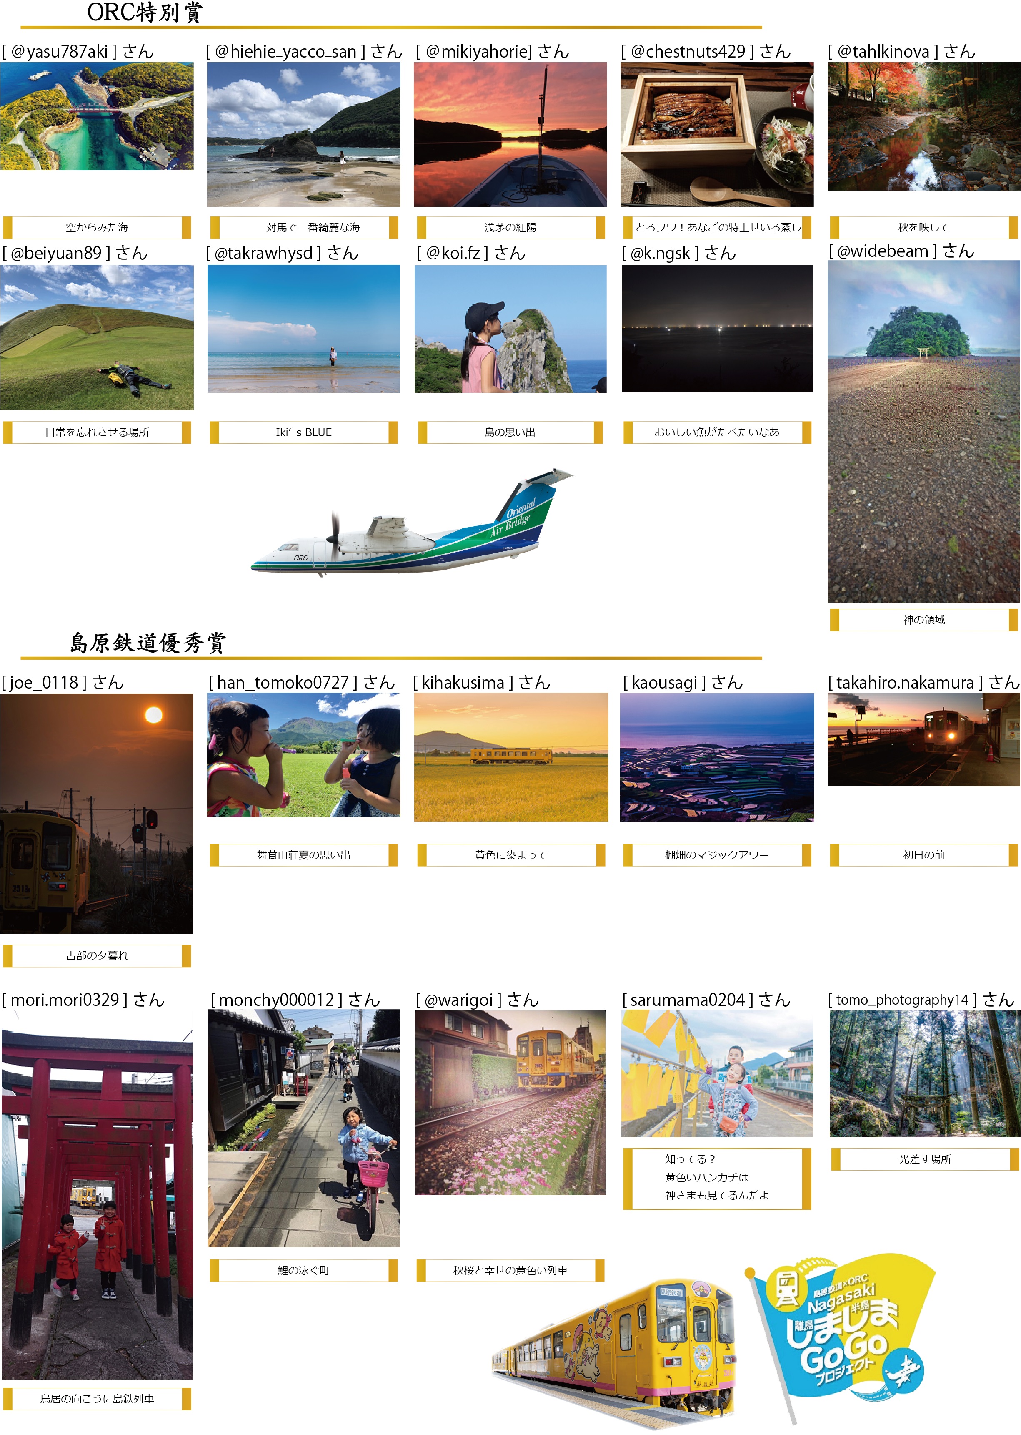Open the station train photo by takahiro.nakamura

point(923,739)
